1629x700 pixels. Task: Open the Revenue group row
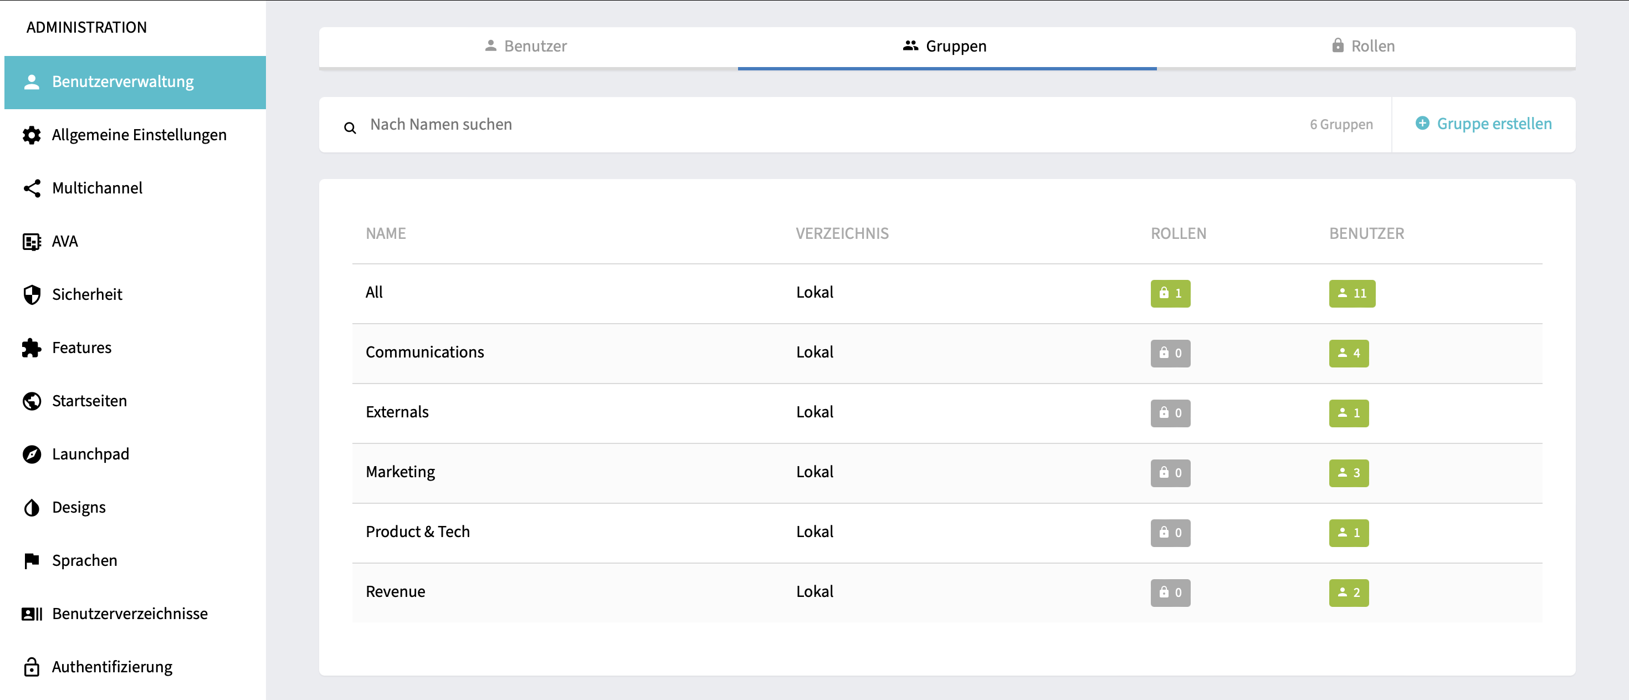(947, 593)
